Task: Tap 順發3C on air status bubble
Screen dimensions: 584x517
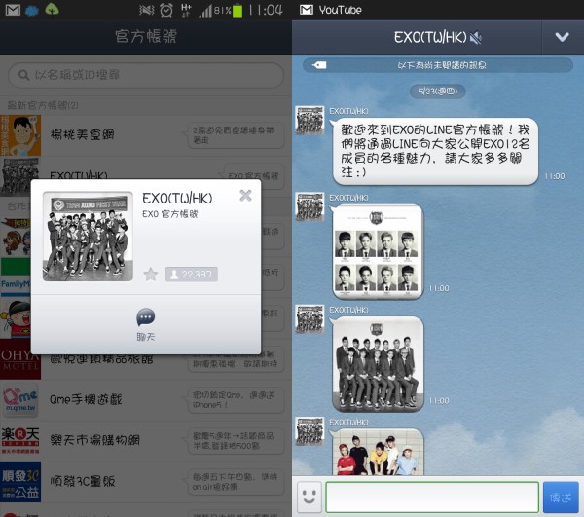Action: 234,482
